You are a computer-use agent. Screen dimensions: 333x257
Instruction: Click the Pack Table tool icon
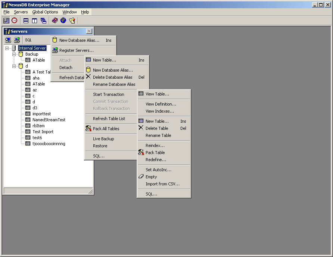(x=141, y=152)
